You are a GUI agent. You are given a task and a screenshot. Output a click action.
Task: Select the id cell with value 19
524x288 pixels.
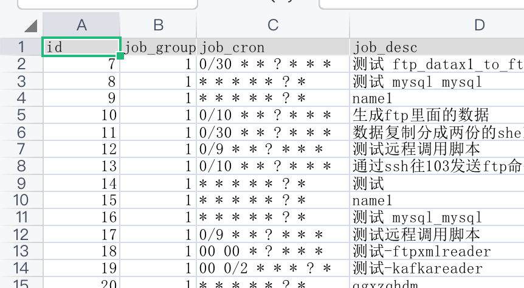81,268
